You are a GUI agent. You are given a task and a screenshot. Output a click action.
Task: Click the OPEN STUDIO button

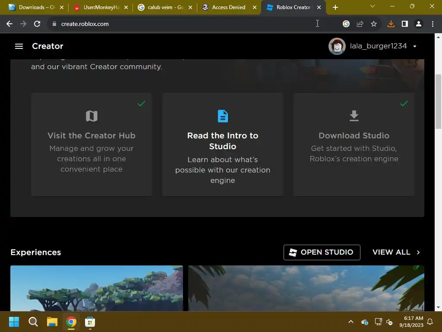click(x=322, y=252)
